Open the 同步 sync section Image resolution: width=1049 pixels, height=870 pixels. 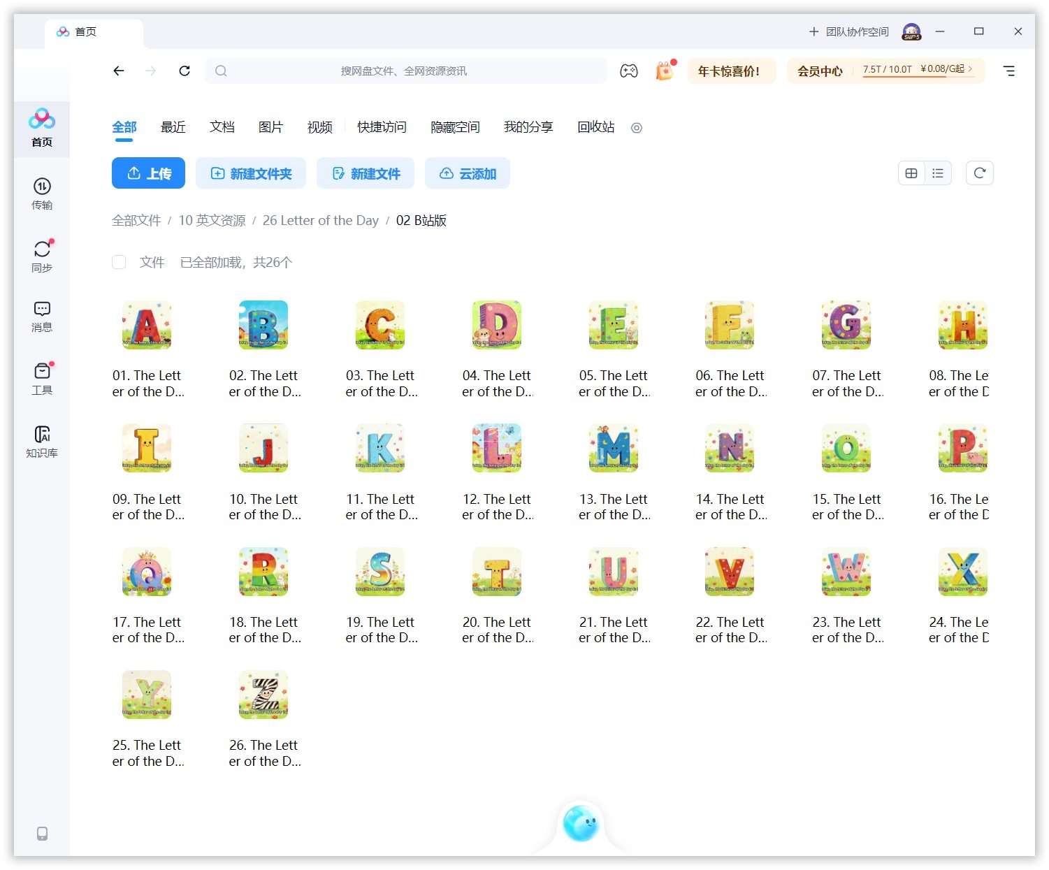coord(42,256)
